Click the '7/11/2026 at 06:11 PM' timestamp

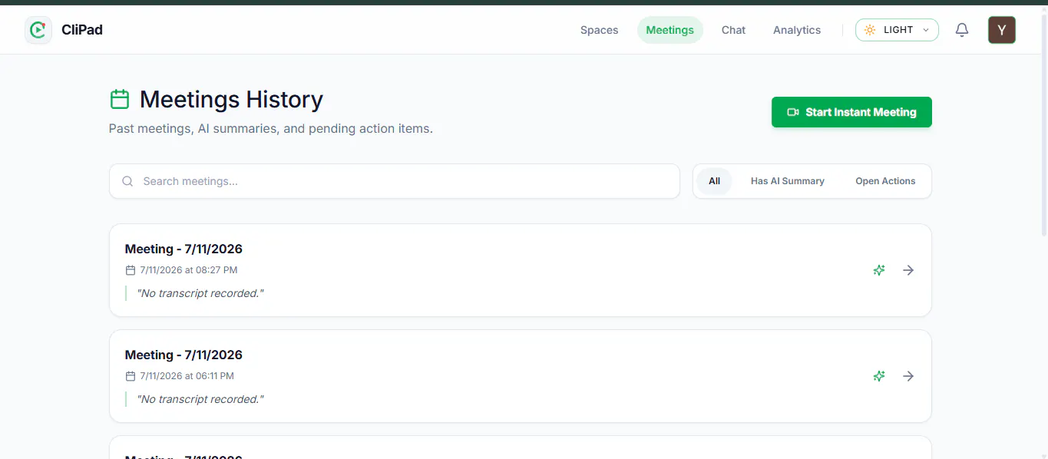pos(187,376)
